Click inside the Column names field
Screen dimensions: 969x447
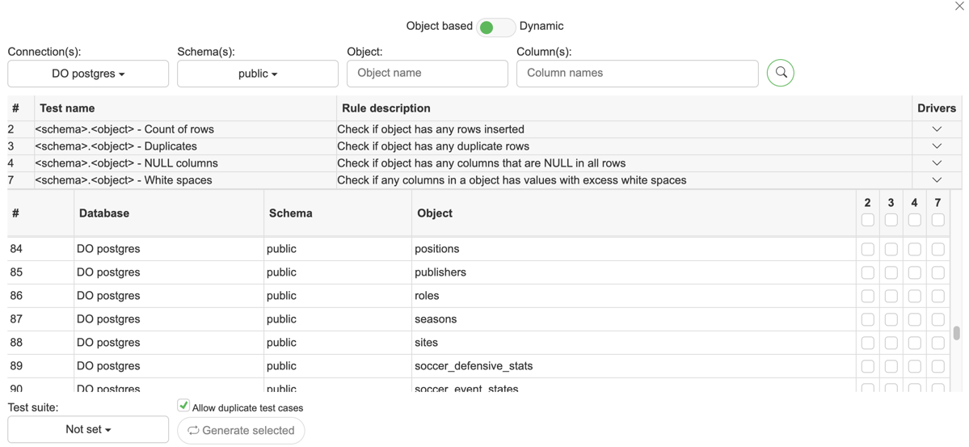tap(637, 74)
